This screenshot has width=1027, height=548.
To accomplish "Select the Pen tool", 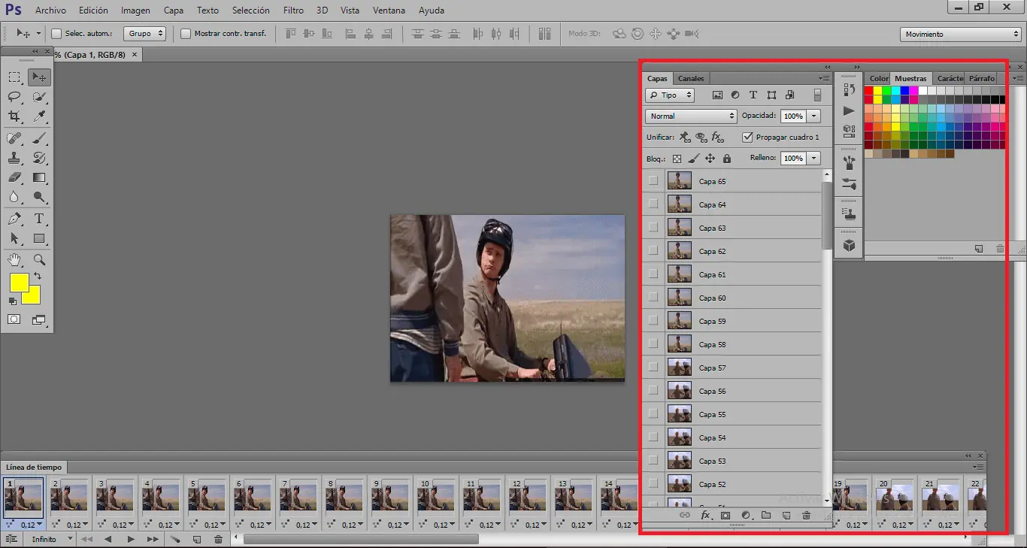I will (14, 219).
